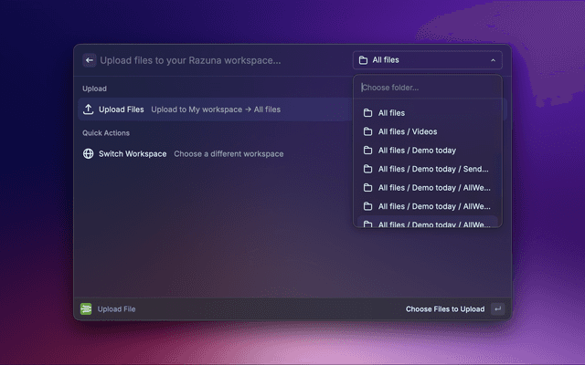585x365 pixels.
Task: Focus the Choose folder search field
Action: pos(426,88)
